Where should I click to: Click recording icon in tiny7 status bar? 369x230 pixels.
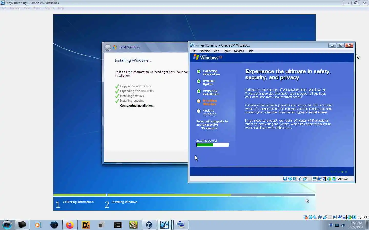340,217
